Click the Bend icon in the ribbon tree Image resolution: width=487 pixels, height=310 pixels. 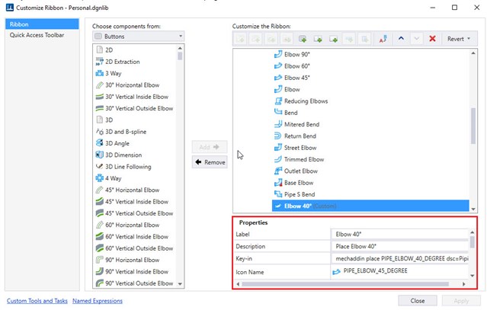pos(278,113)
